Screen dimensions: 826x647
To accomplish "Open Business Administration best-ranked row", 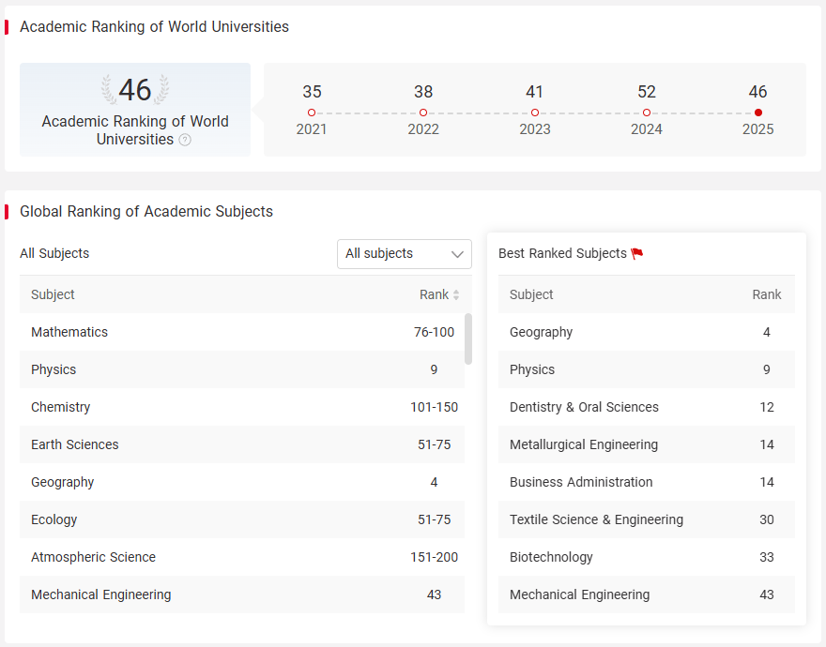I will pyautogui.click(x=647, y=482).
